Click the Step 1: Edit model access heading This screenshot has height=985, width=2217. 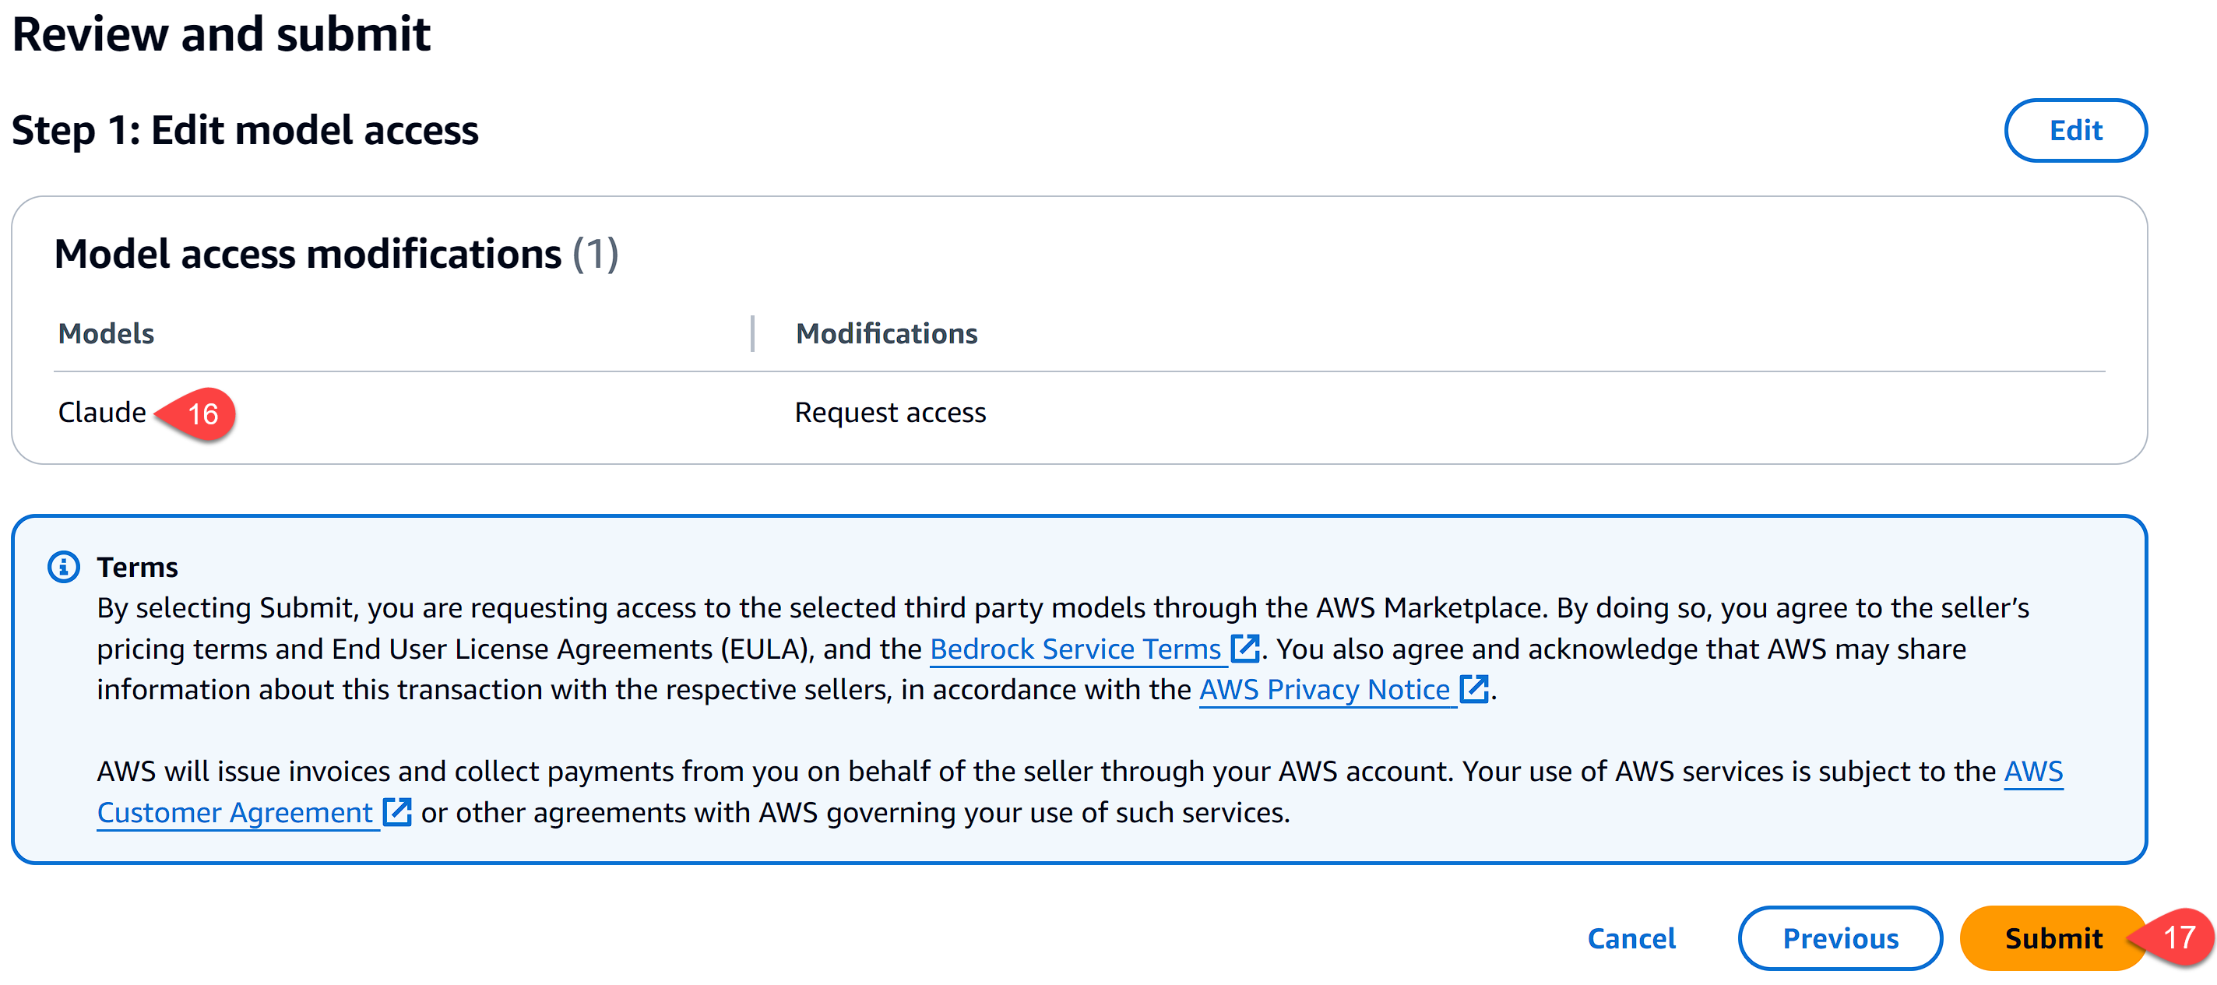click(x=245, y=131)
